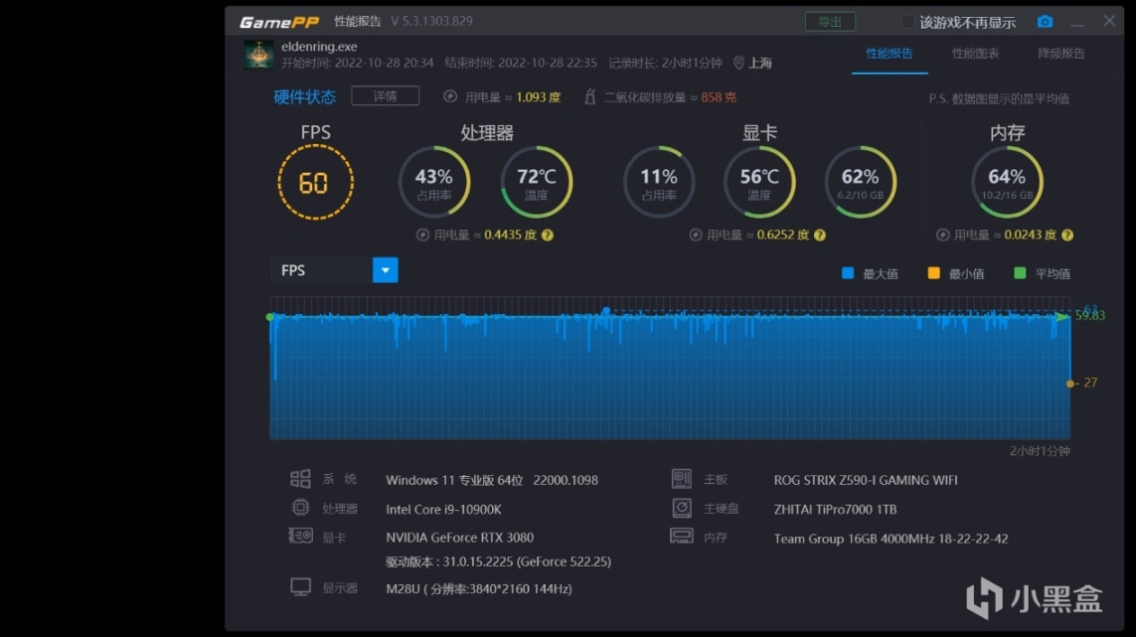Click the processor power plug icon
Screen dimensions: 1136x637
(422, 235)
